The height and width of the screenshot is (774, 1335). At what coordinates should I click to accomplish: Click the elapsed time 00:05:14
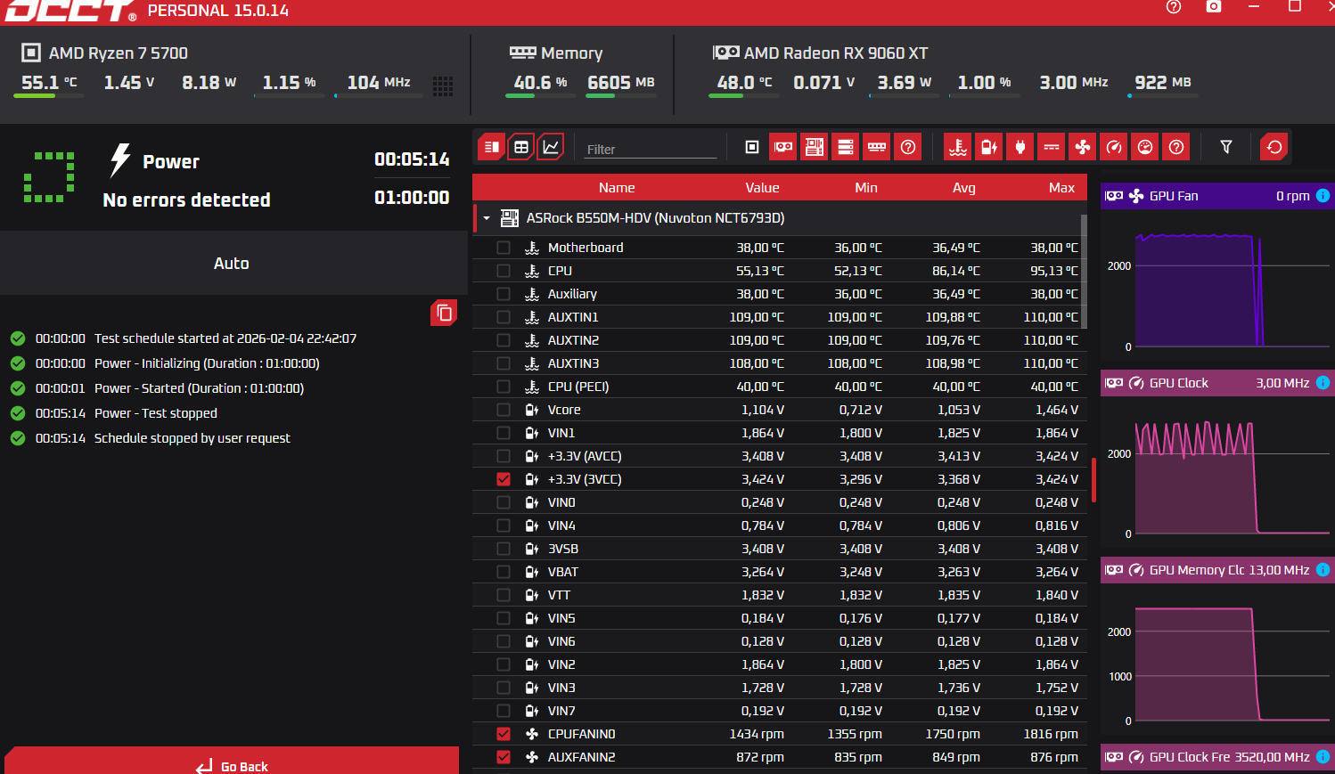coord(412,159)
